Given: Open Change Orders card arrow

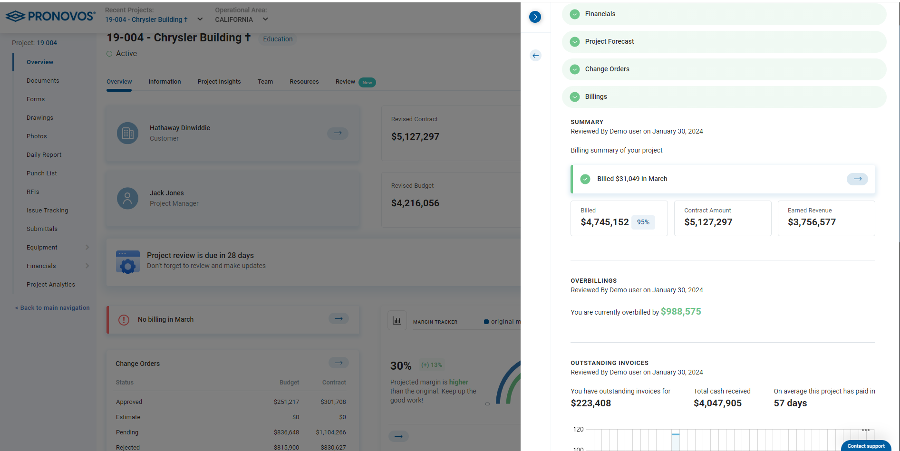Looking at the screenshot, I should [x=339, y=363].
